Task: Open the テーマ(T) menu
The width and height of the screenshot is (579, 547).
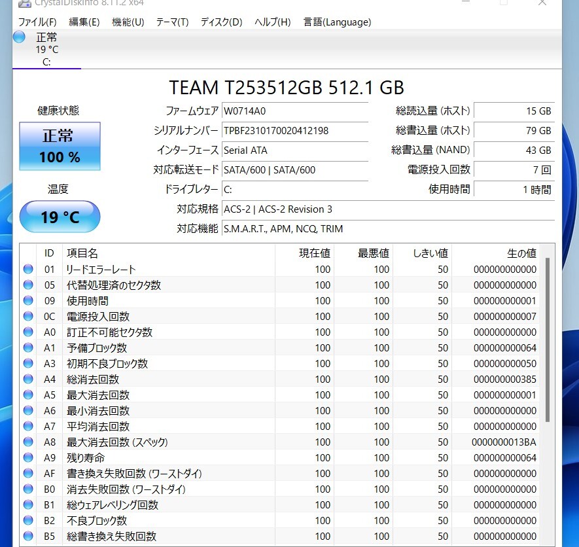Action: pos(173,22)
